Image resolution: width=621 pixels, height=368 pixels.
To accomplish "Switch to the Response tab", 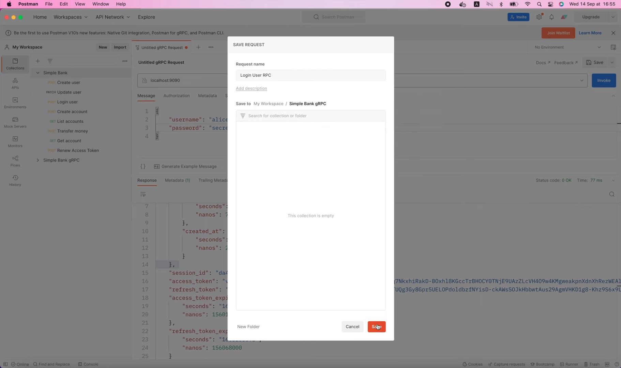I will tap(147, 181).
